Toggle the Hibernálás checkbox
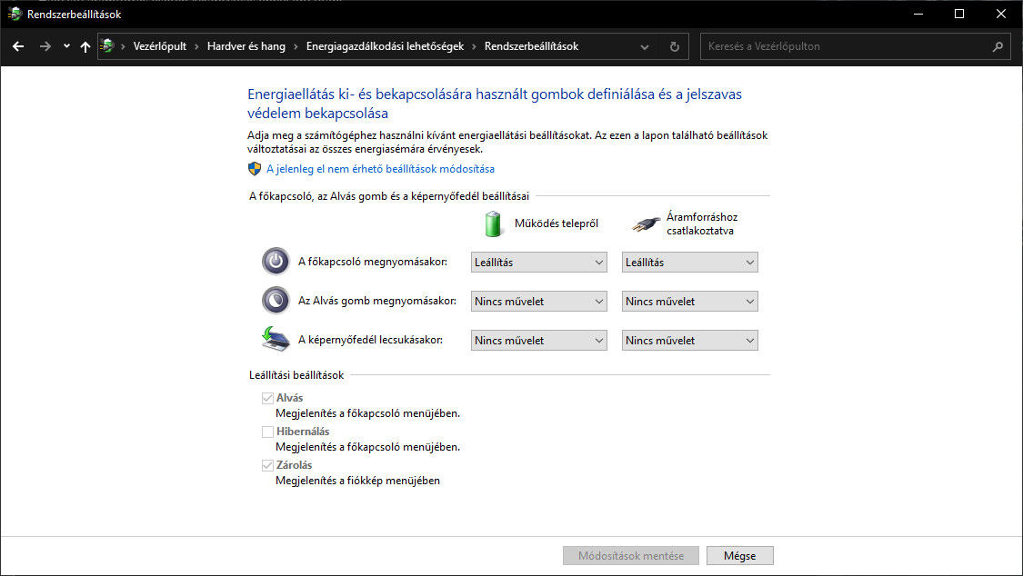The image size is (1023, 576). coord(267,432)
